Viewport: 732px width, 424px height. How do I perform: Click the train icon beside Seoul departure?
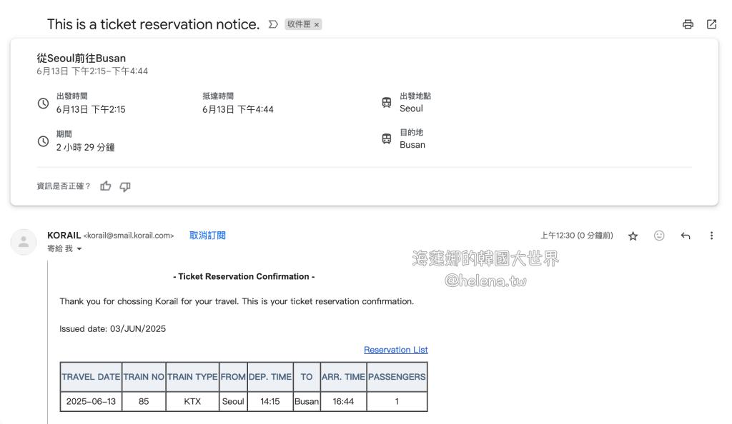(387, 103)
